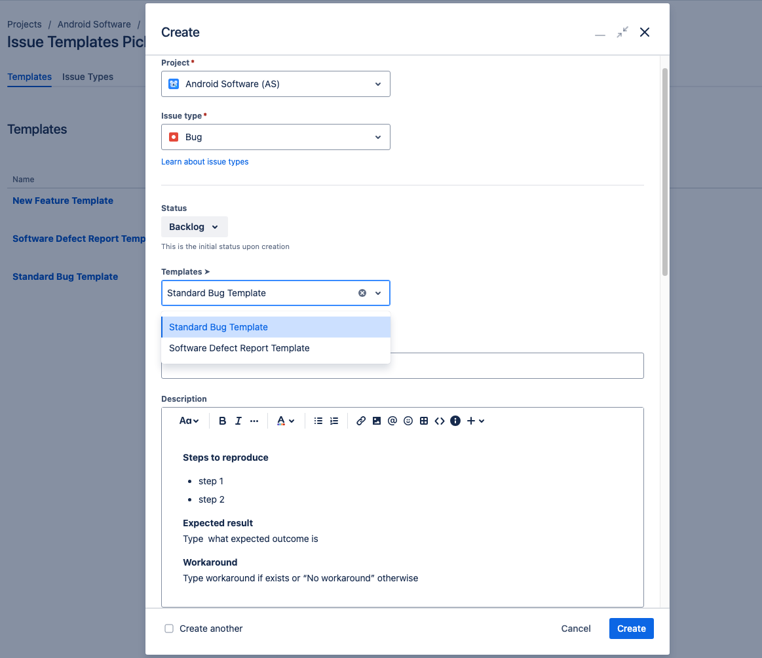The height and width of the screenshot is (658, 762).
Task: Click 'Type what expected outcome is' text
Action: (250, 539)
